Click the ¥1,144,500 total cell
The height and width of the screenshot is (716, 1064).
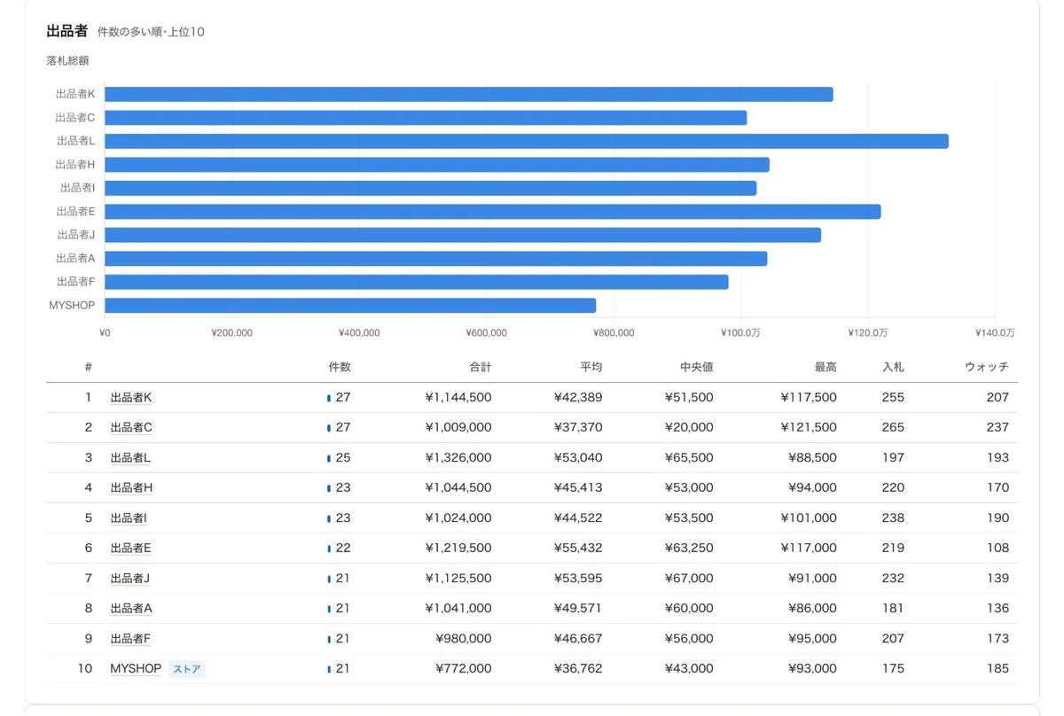458,398
